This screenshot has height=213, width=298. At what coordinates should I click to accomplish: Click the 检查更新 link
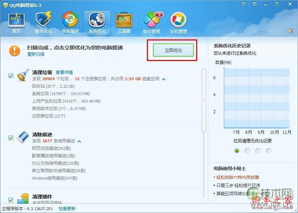coord(67,209)
